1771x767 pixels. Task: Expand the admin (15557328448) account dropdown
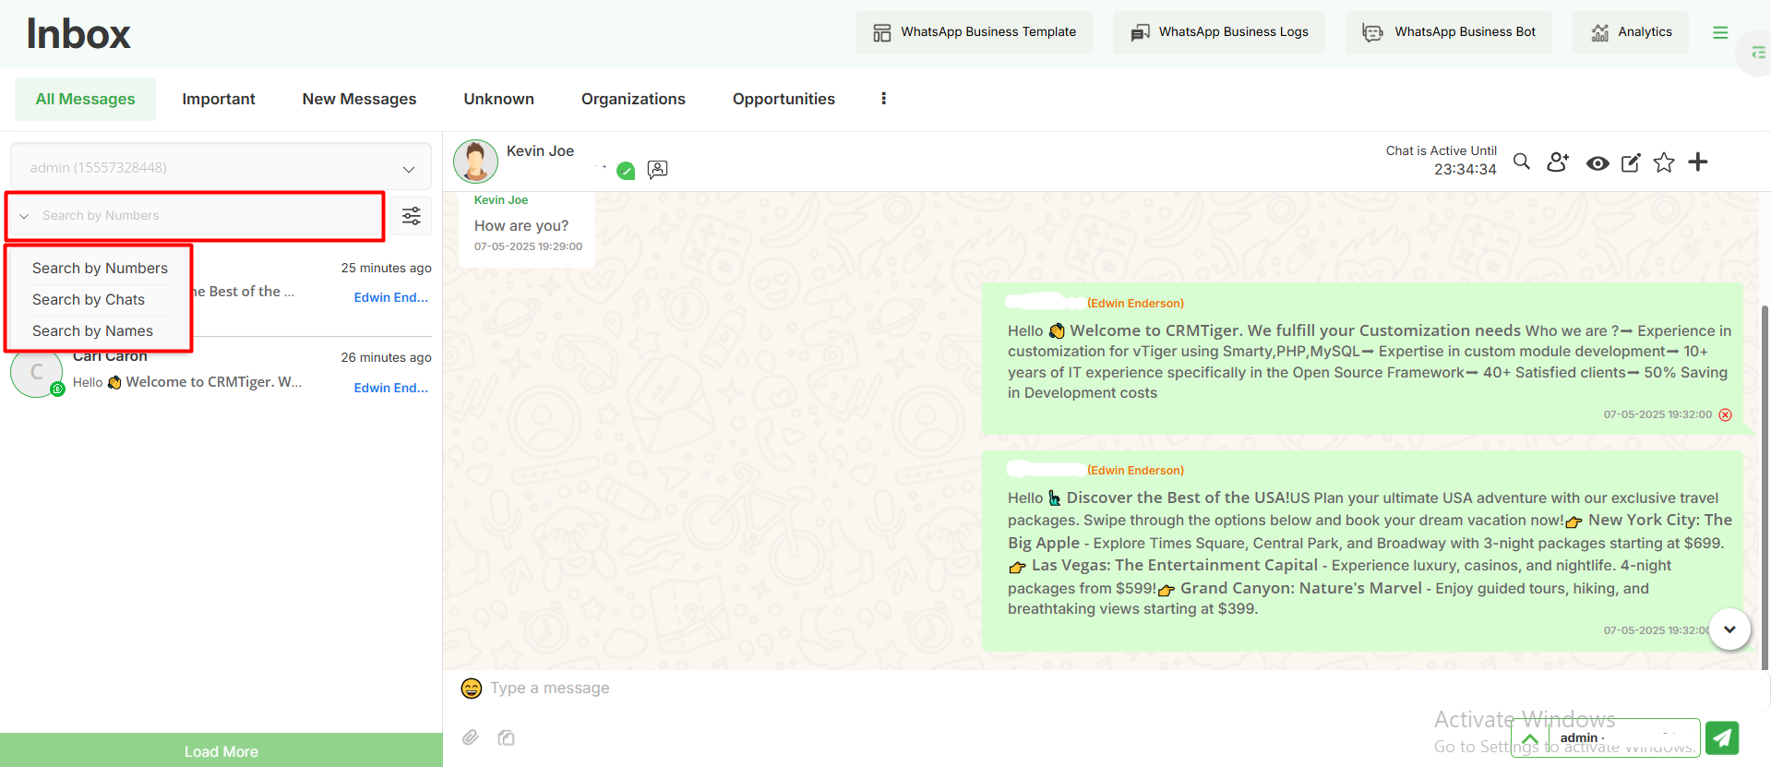221,168
